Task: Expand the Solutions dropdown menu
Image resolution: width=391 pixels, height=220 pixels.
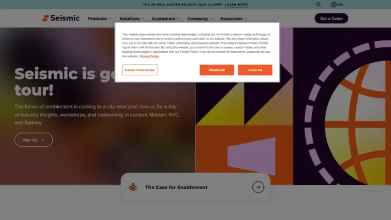Action: (131, 19)
